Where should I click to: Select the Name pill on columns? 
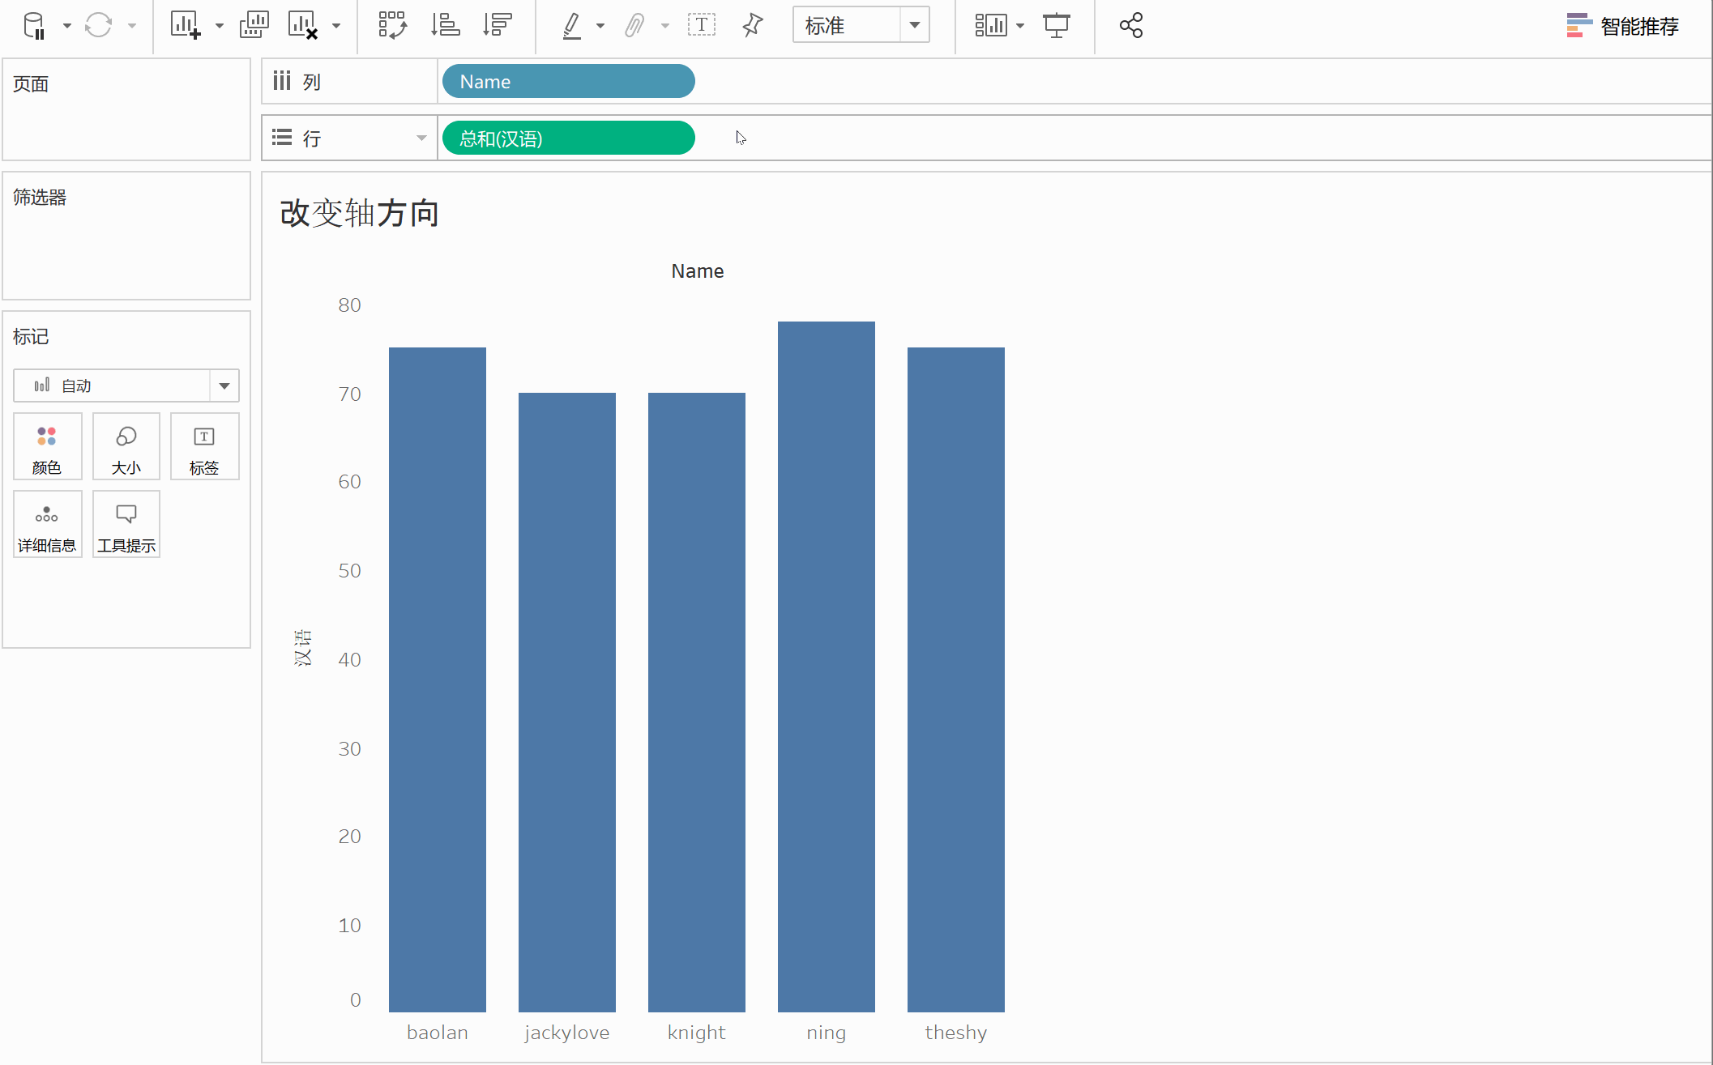(568, 82)
